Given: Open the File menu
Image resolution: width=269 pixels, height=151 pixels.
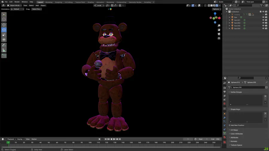Looking at the screenshot, I should pyautogui.click(x=6, y=2).
